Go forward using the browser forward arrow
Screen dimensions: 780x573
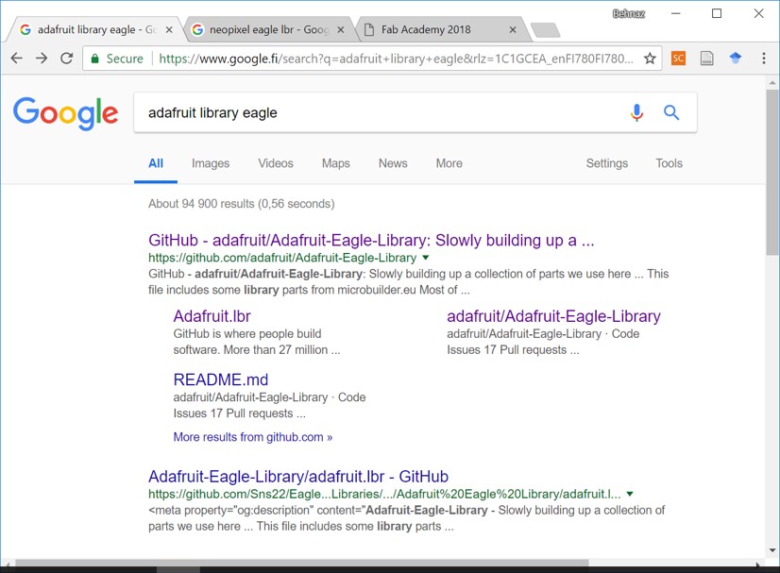pos(42,59)
